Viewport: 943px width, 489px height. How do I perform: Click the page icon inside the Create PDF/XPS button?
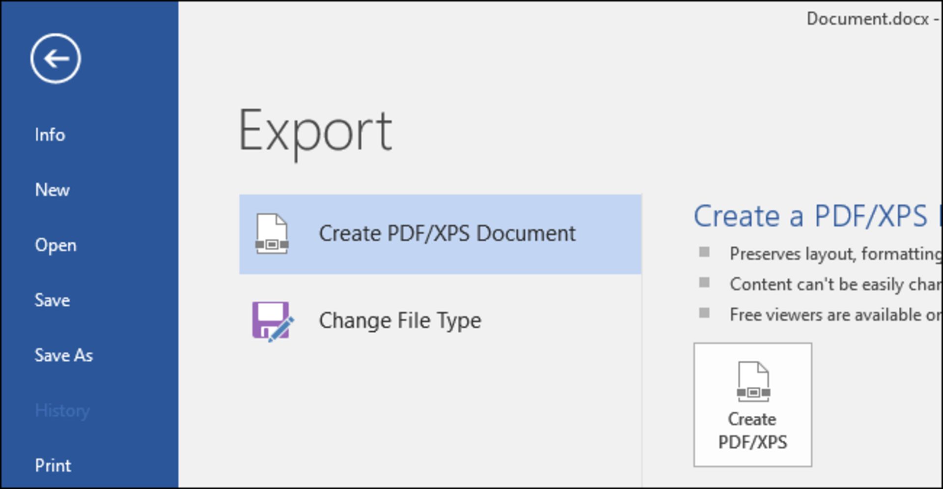coord(753,382)
